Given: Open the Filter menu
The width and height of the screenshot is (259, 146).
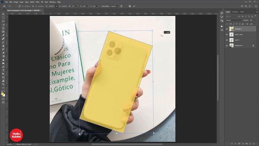Looking at the screenshot, I should [x=38, y=2].
